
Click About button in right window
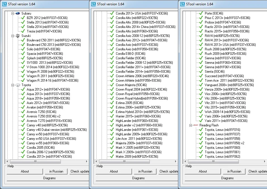[203, 171]
